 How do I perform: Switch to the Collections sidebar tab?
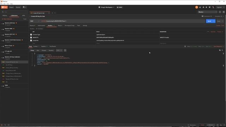14,16
